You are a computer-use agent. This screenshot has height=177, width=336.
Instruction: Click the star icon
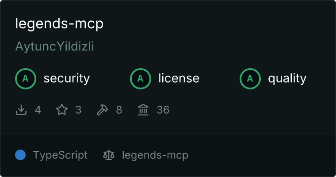pyautogui.click(x=62, y=110)
